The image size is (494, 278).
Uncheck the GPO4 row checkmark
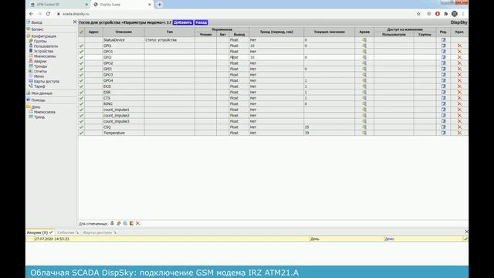(81, 80)
